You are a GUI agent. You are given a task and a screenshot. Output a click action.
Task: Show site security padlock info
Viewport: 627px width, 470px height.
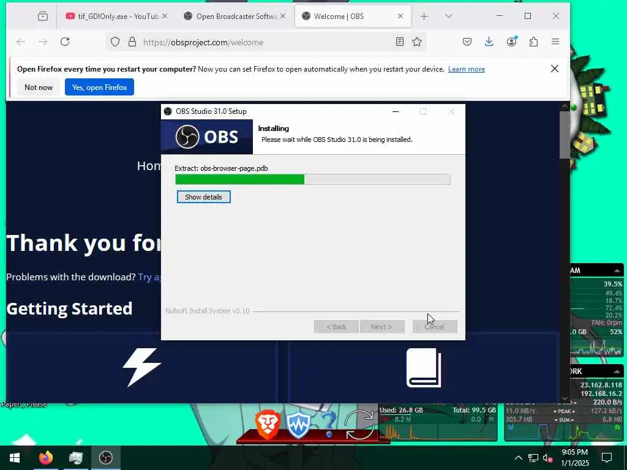click(132, 42)
